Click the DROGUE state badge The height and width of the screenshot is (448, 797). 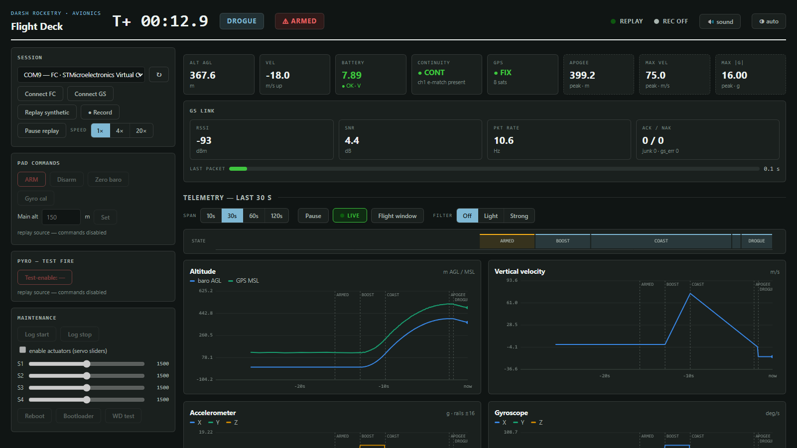click(x=242, y=21)
